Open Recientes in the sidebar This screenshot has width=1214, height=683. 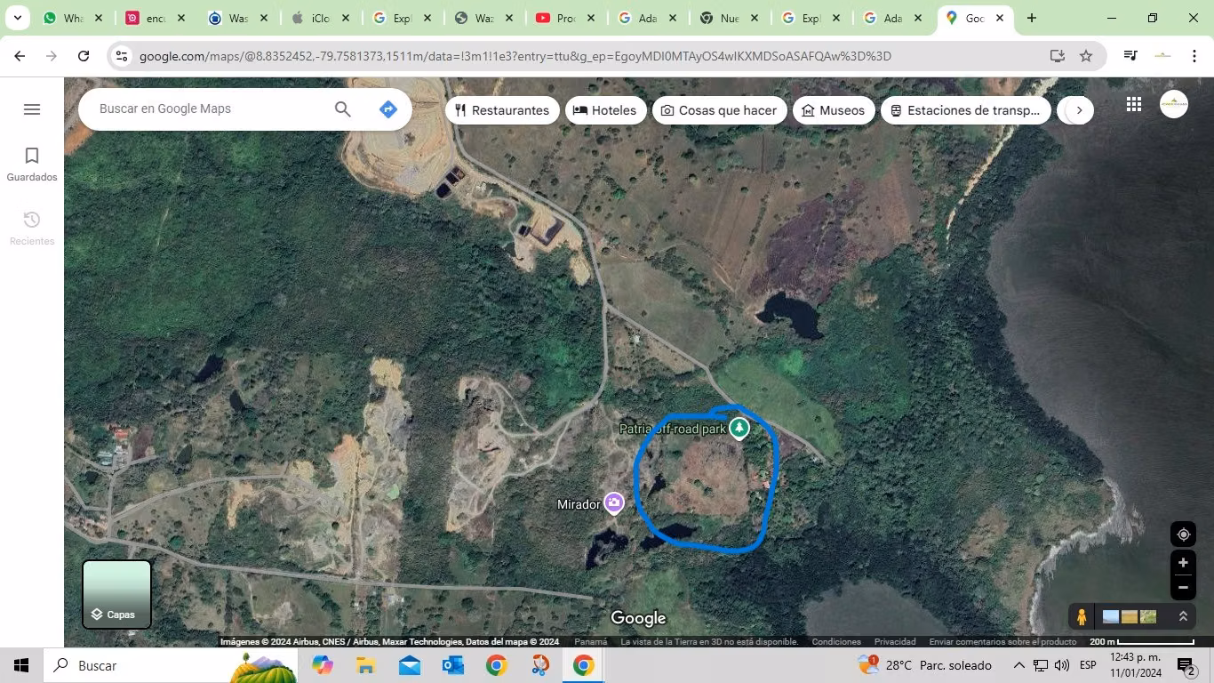pos(32,229)
